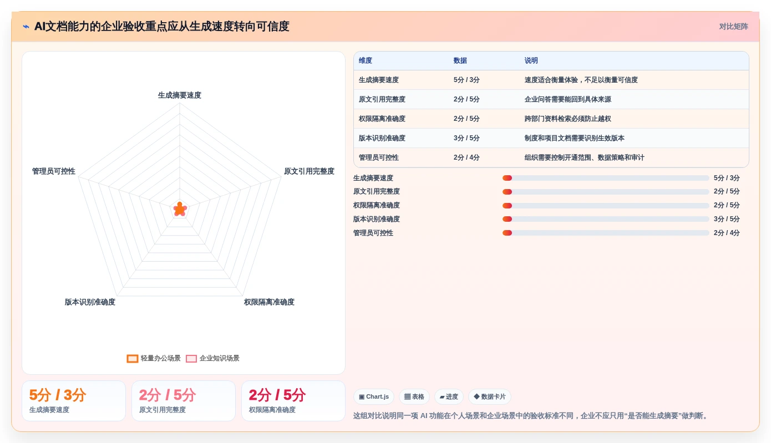Click 跨部门资料检索必须防止越权

(568, 119)
